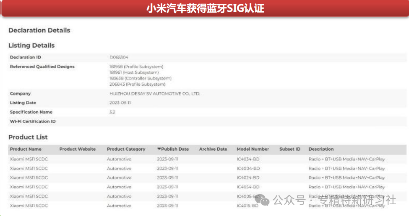Click Xiaomi MS11 SCDC in IC4034-BD row
Image resolution: width=409 pixels, height=216 pixels.
[x=29, y=159]
